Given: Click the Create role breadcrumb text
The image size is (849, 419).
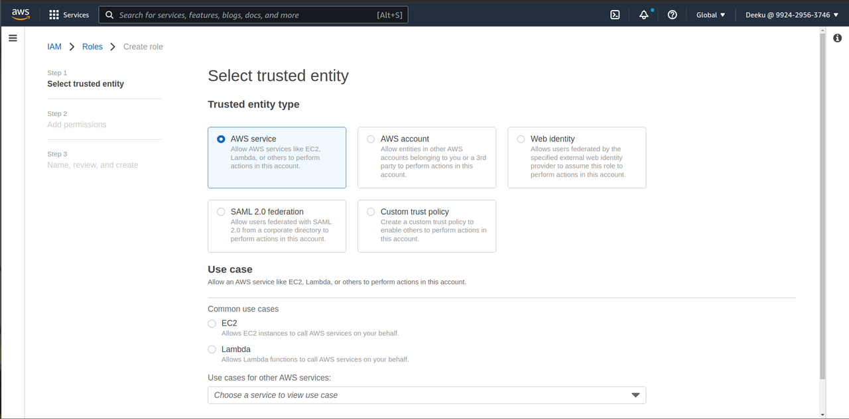Looking at the screenshot, I should click(143, 46).
